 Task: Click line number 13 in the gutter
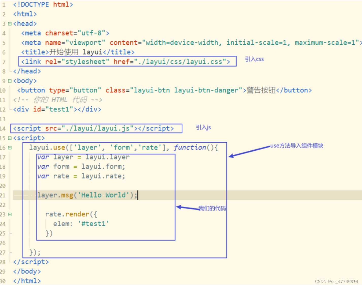tap(3, 119)
